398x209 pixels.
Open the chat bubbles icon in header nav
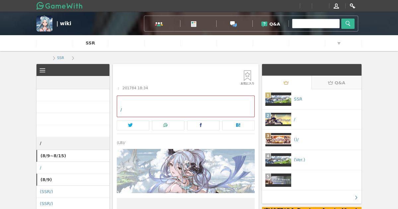(233, 24)
